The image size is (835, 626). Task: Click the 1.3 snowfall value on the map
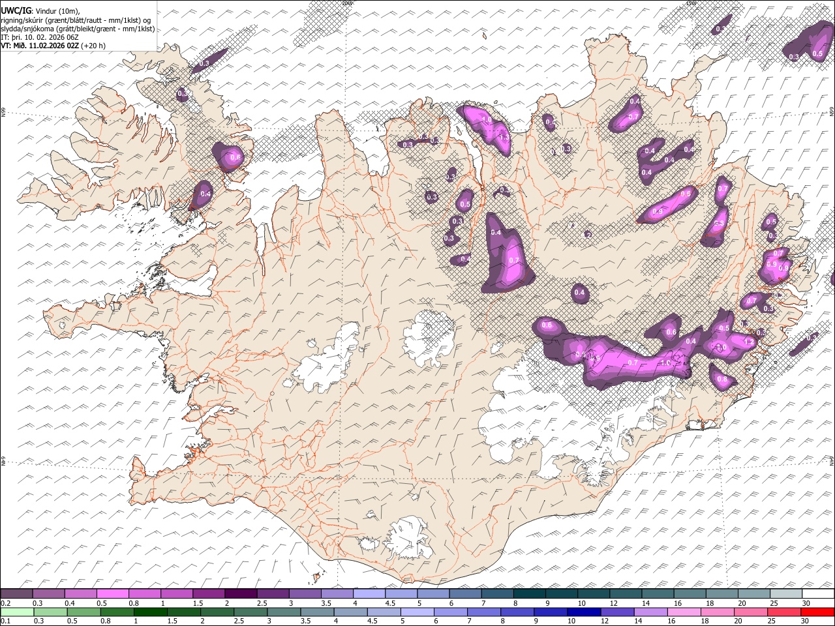pos(504,138)
